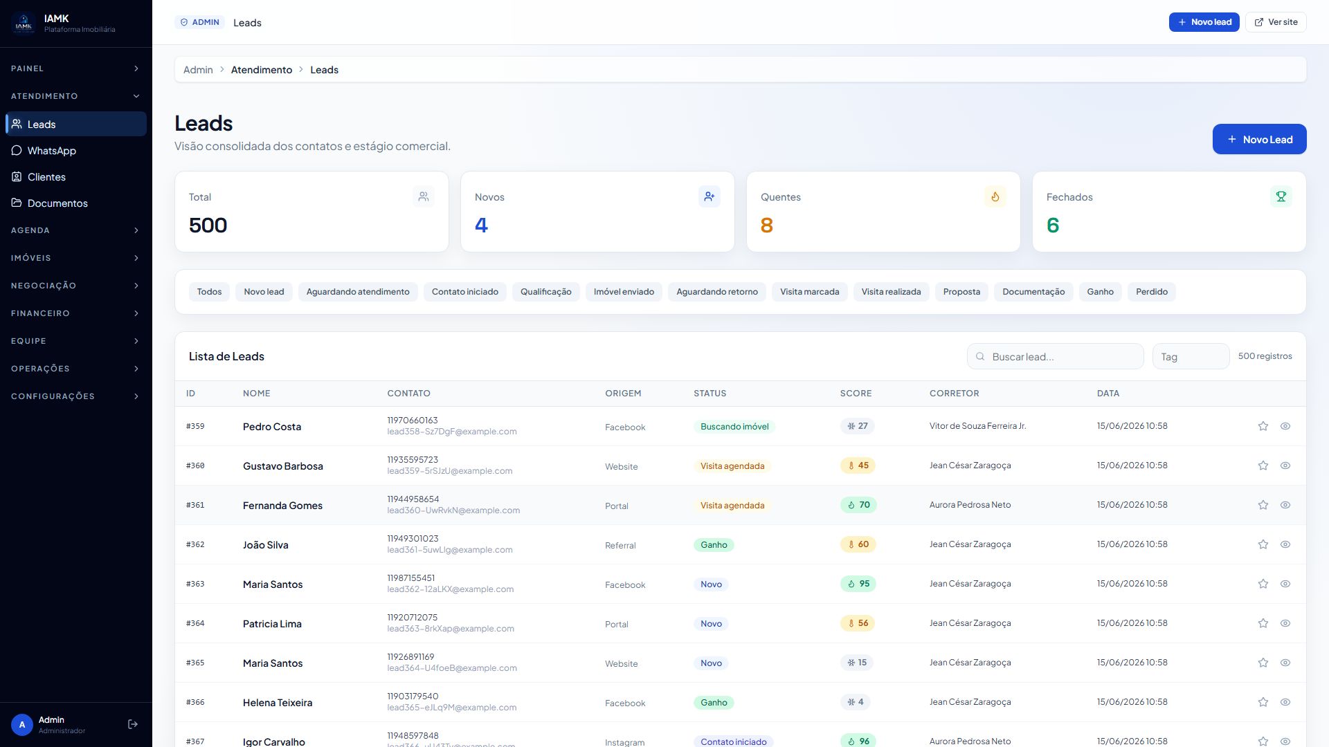Click the IAMK logo in sidebar
Image resolution: width=1329 pixels, height=747 pixels.
click(24, 24)
